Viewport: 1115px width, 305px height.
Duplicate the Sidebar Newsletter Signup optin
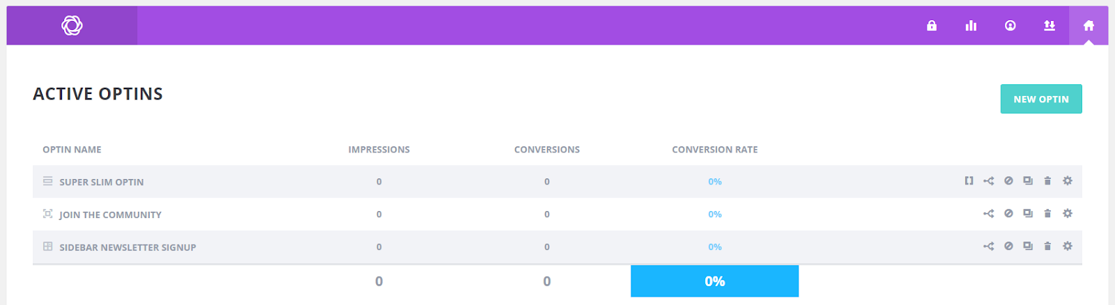pyautogui.click(x=1028, y=247)
